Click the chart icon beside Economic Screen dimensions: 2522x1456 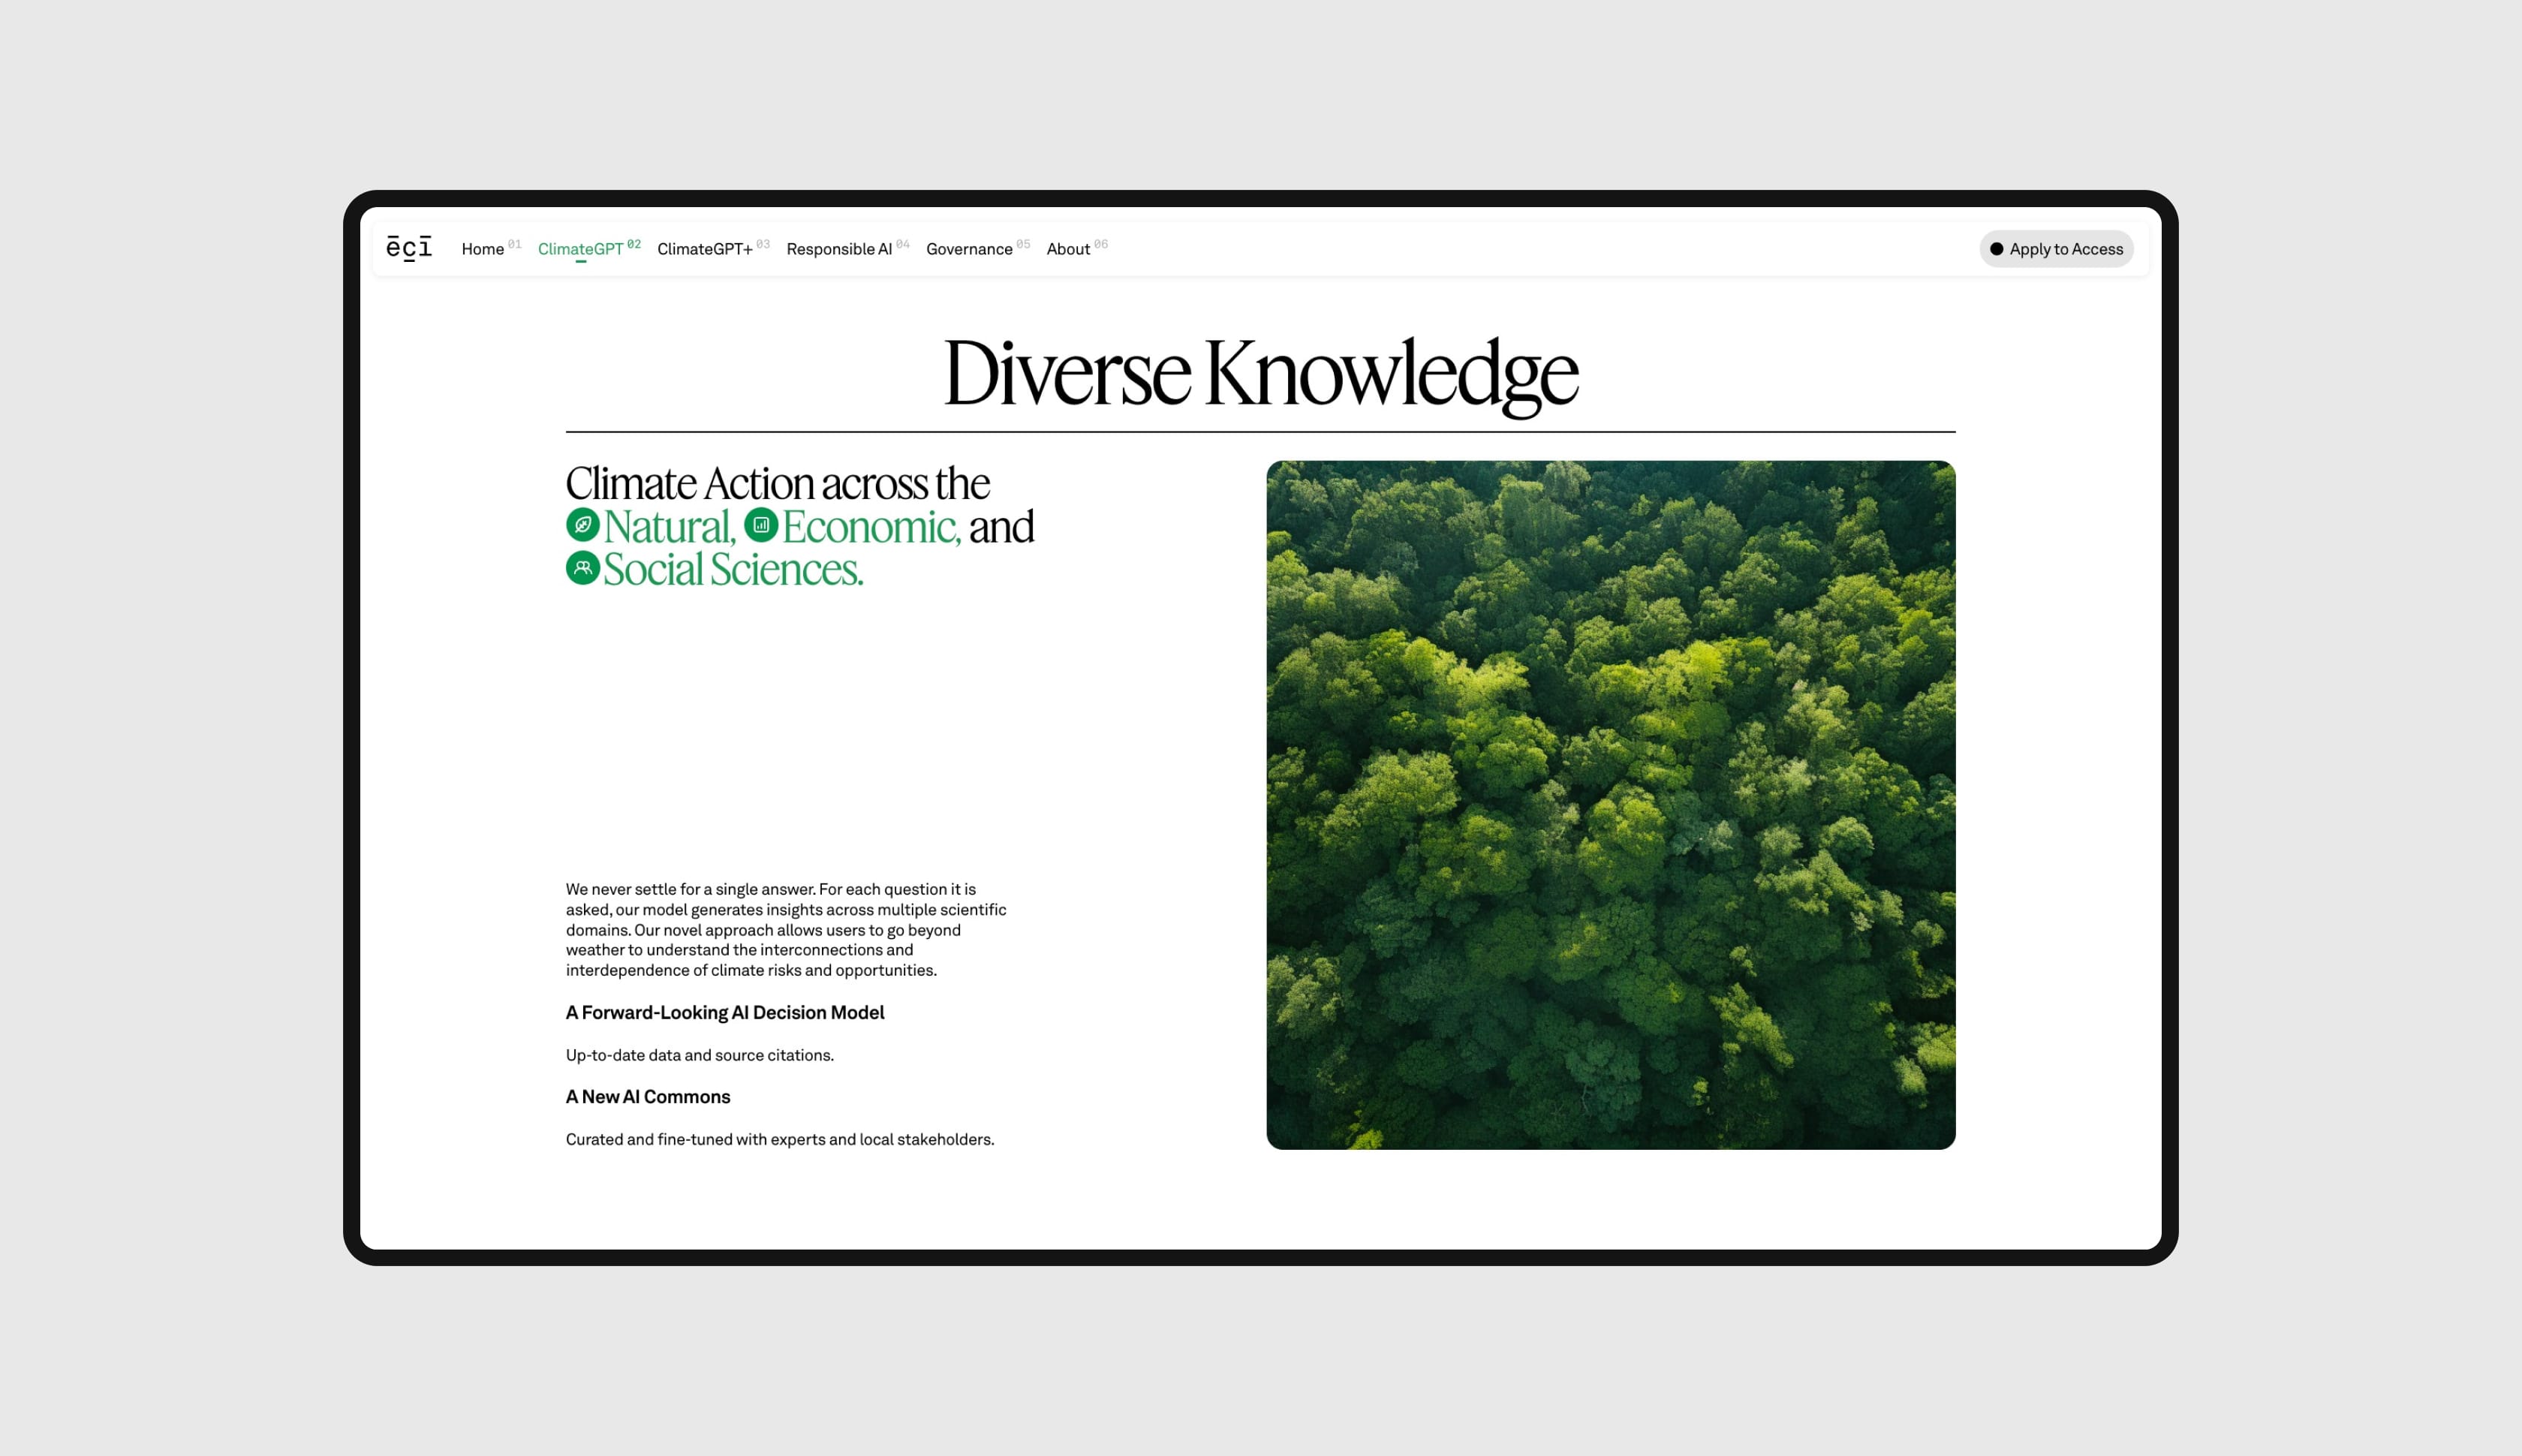tap(761, 525)
